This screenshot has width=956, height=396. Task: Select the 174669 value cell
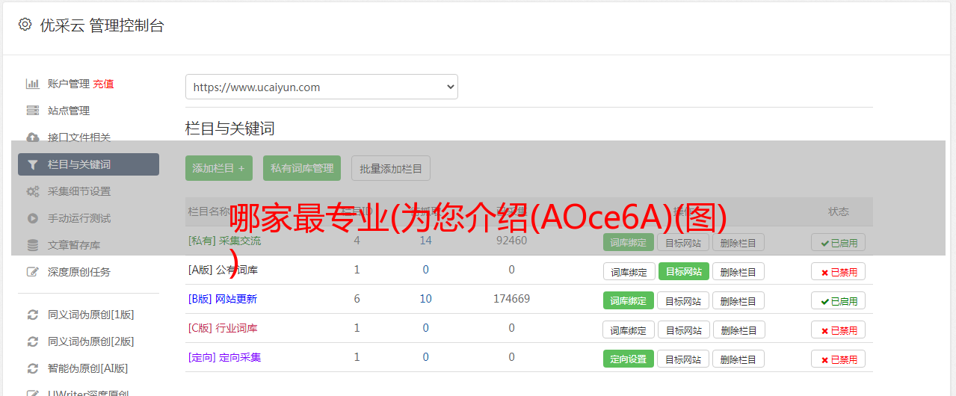click(x=511, y=299)
